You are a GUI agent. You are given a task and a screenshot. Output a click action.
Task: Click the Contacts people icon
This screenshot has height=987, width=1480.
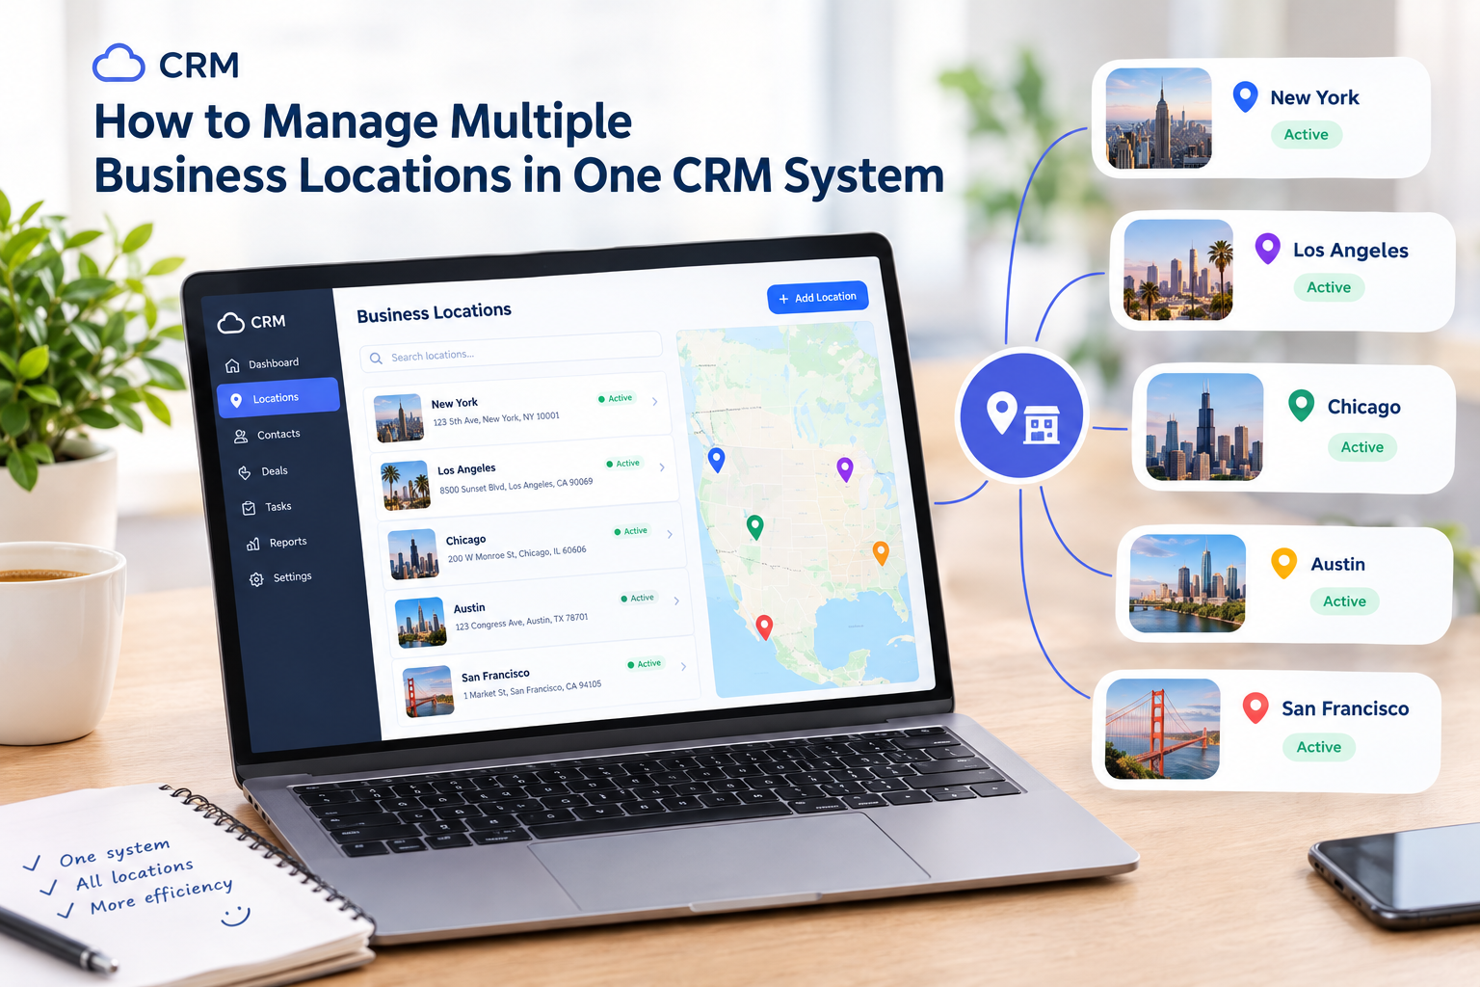pos(241,437)
